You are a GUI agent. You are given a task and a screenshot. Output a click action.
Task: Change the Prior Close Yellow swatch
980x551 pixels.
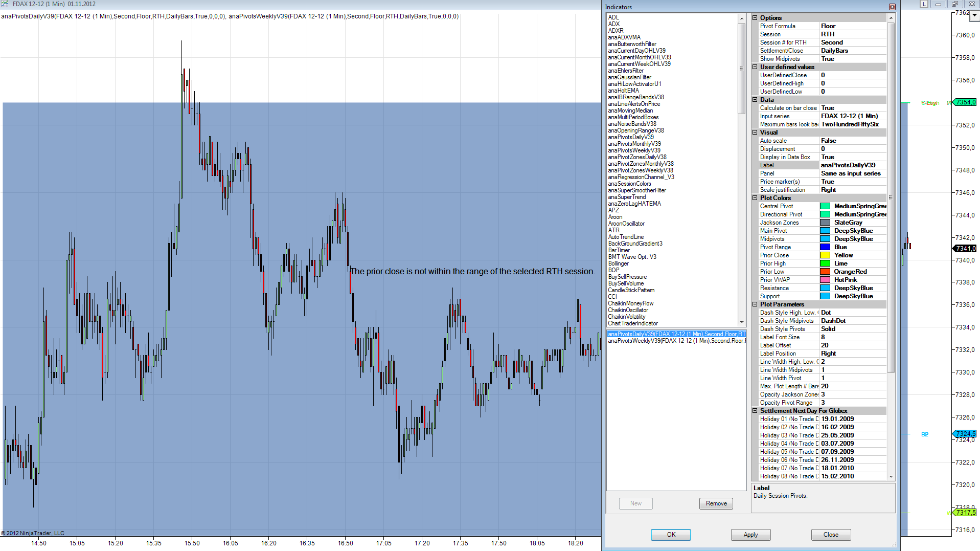tap(825, 255)
